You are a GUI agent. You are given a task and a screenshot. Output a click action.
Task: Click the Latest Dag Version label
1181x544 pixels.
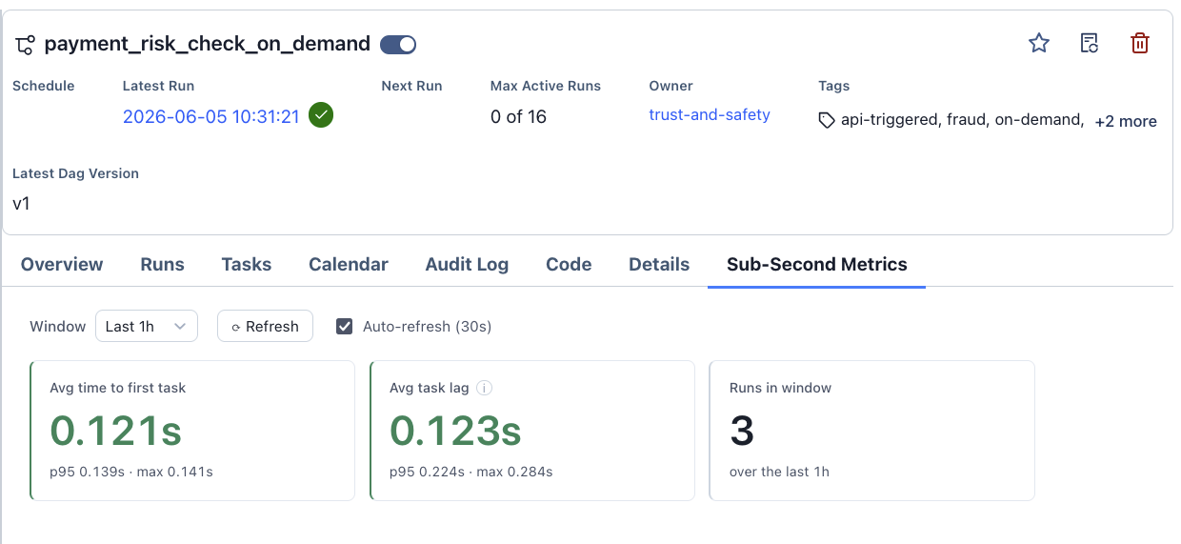pyautogui.click(x=75, y=173)
